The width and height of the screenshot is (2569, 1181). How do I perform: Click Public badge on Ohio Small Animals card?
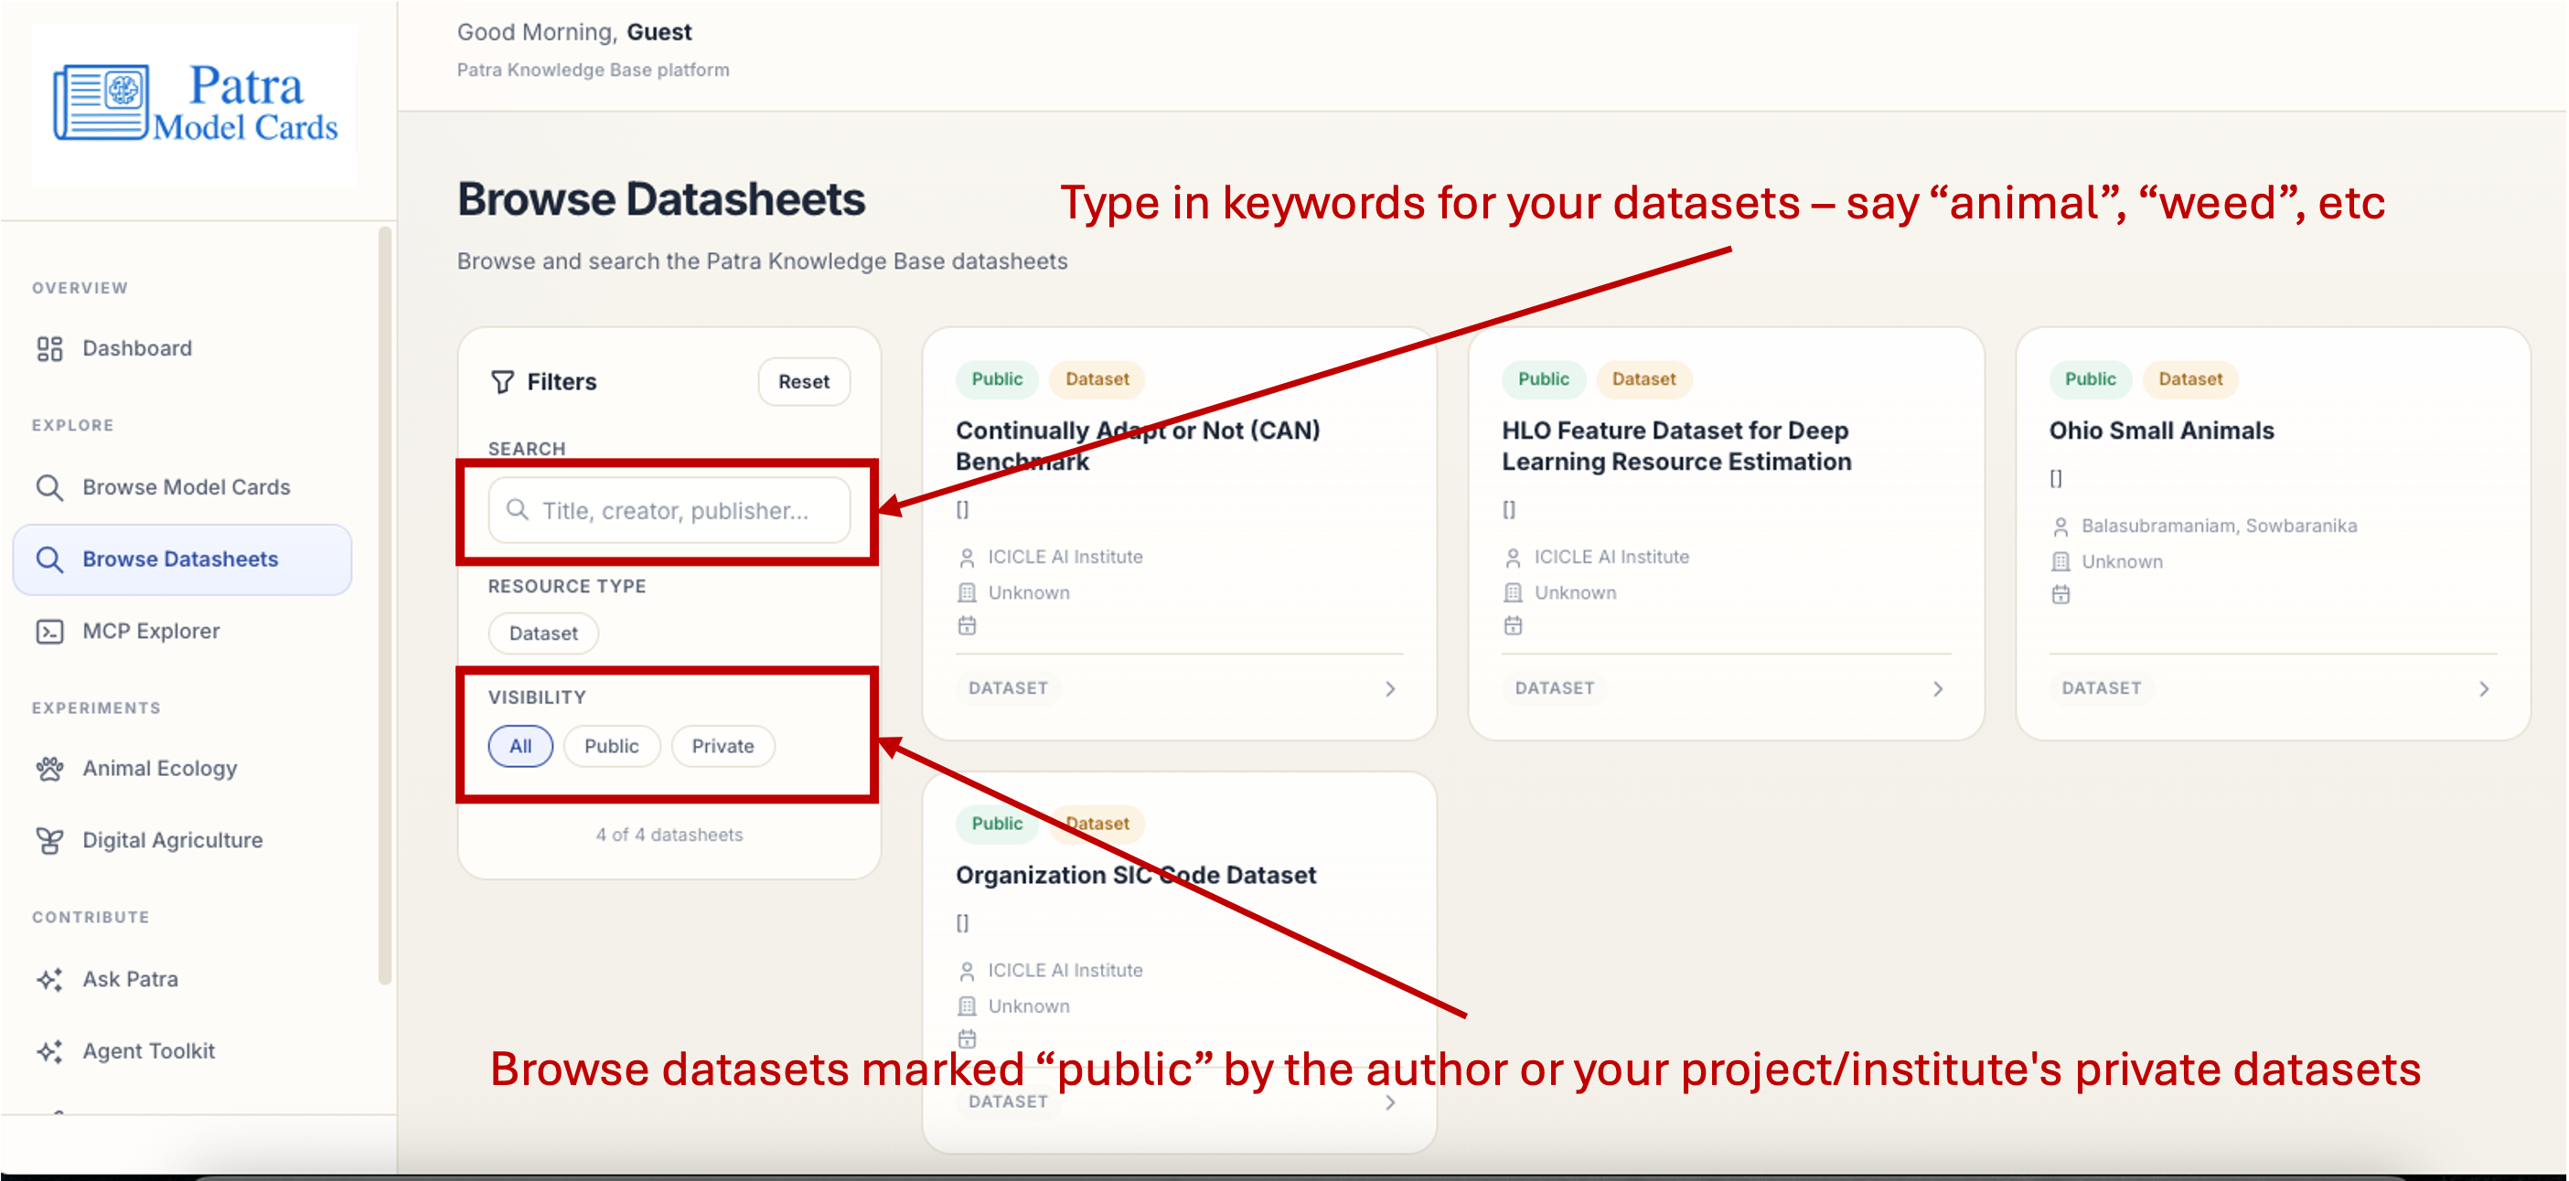pos(2091,378)
